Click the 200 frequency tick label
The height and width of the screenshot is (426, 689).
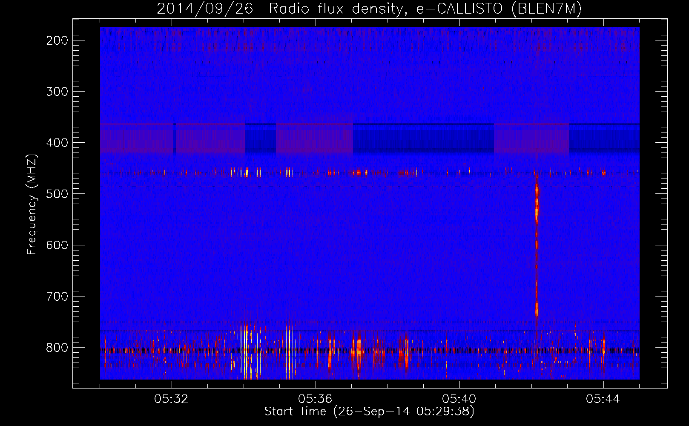tap(57, 40)
